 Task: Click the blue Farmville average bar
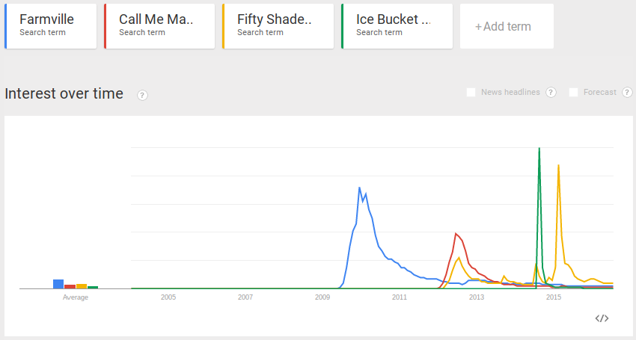point(58,284)
